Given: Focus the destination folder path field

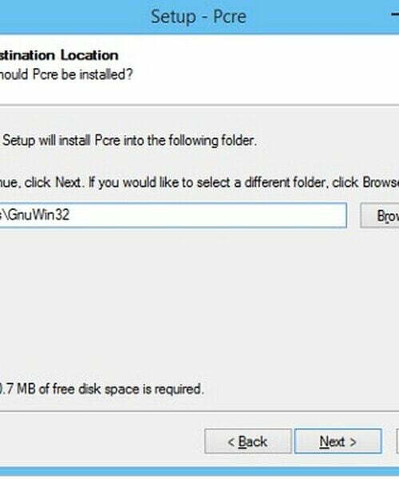Looking at the screenshot, I should [x=173, y=215].
